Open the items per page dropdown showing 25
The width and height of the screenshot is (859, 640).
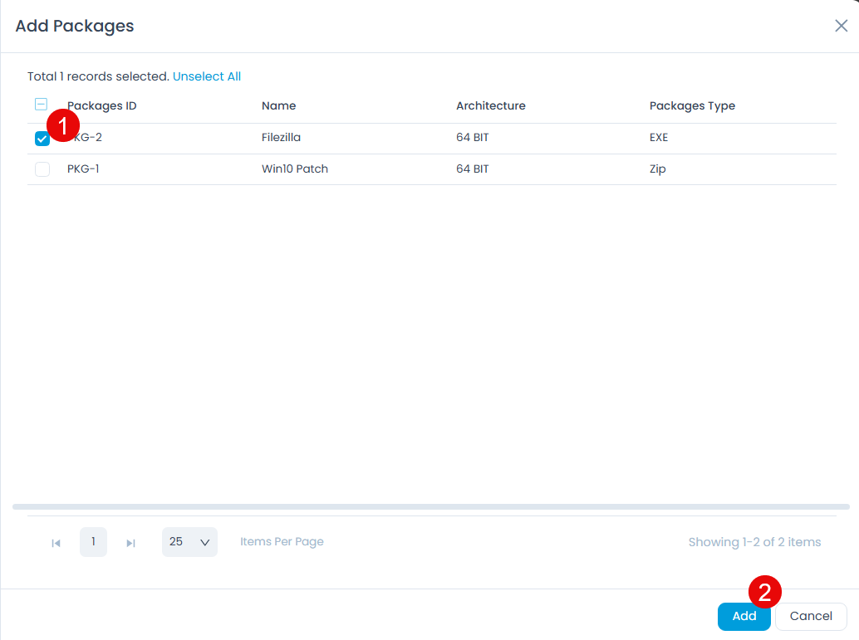tap(189, 542)
